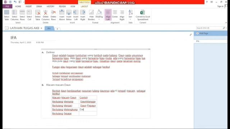Image resolution: width=230 pixels, height=129 pixels.
Task: Convert table to Excel Spreadsheet
Action: [x=143, y=15]
